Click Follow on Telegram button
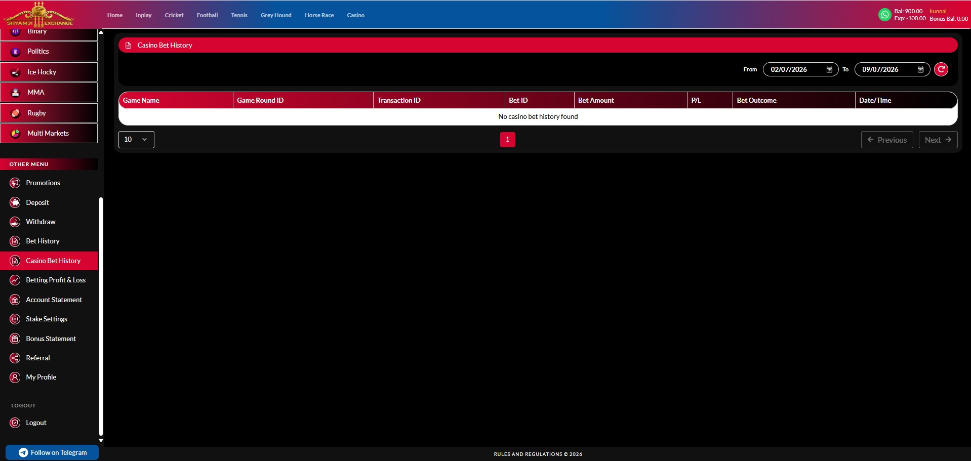This screenshot has height=461, width=971. click(52, 452)
